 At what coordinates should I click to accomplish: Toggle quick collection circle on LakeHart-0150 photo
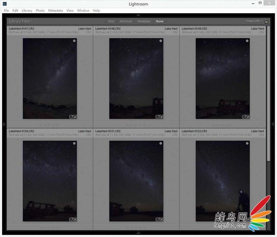(74, 143)
